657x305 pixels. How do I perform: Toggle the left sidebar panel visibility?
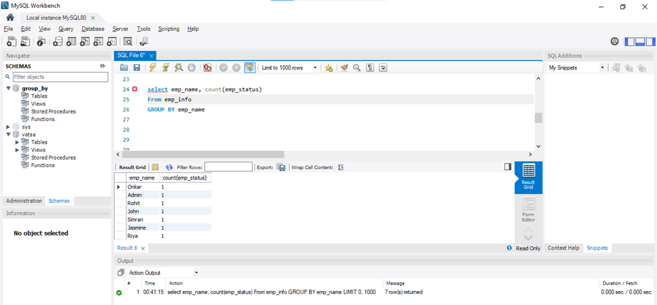pyautogui.click(x=630, y=42)
